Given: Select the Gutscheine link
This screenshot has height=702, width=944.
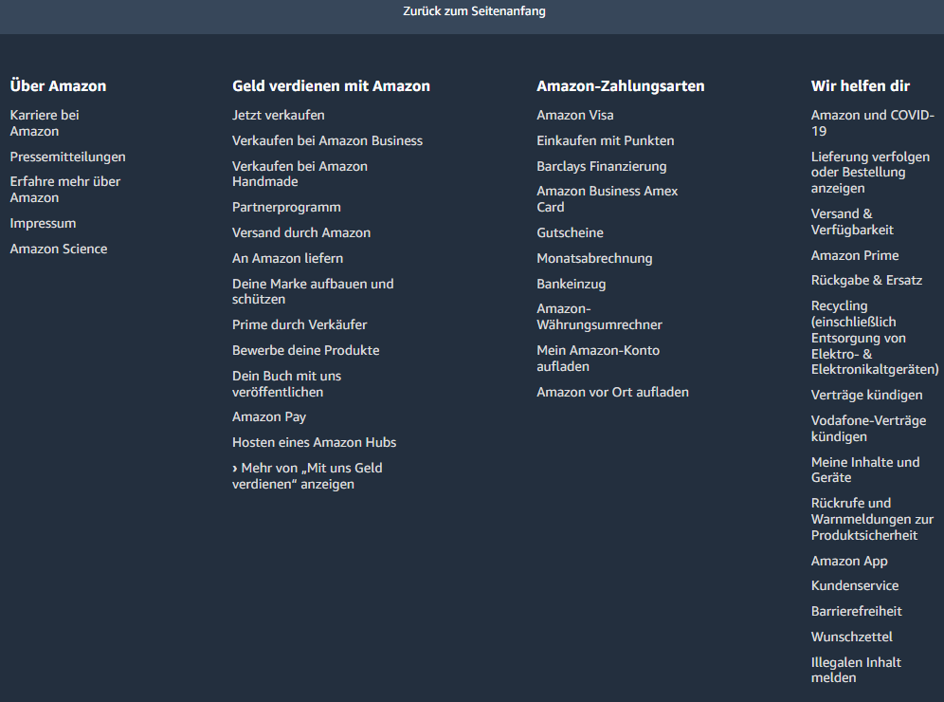Looking at the screenshot, I should pyautogui.click(x=570, y=232).
